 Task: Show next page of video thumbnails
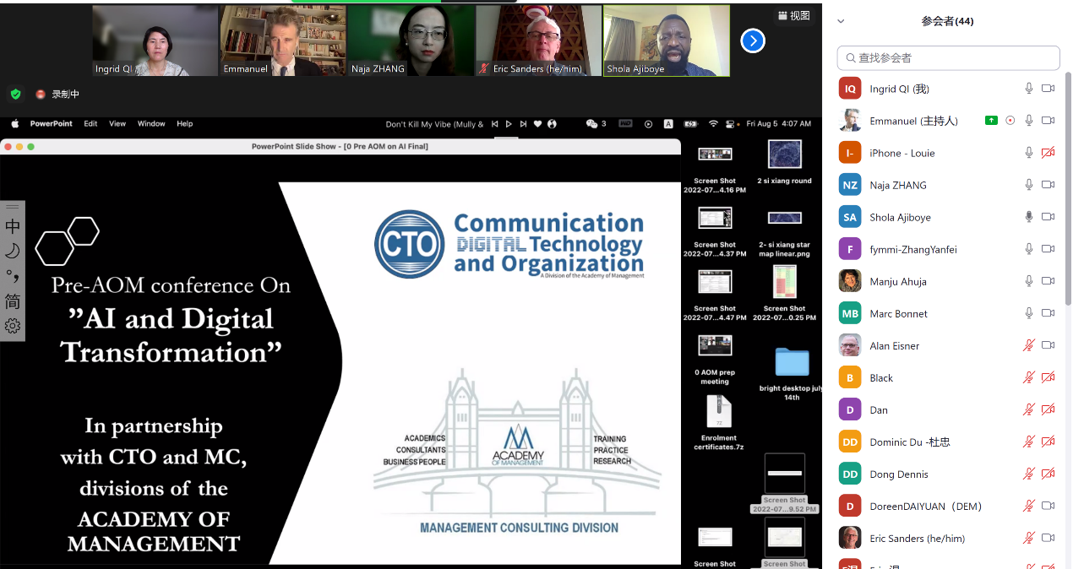click(753, 41)
